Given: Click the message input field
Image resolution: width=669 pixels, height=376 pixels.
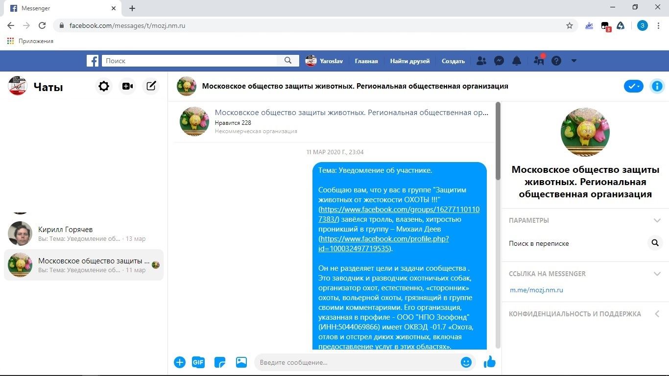Looking at the screenshot, I should (x=358, y=362).
